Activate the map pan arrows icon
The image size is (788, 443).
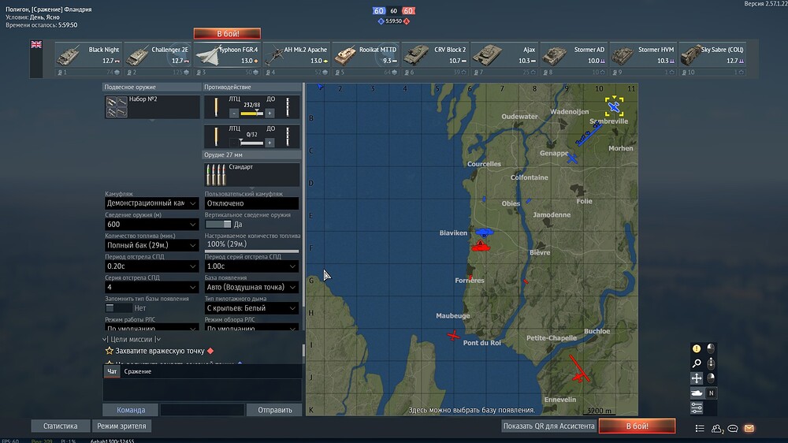pos(697,378)
